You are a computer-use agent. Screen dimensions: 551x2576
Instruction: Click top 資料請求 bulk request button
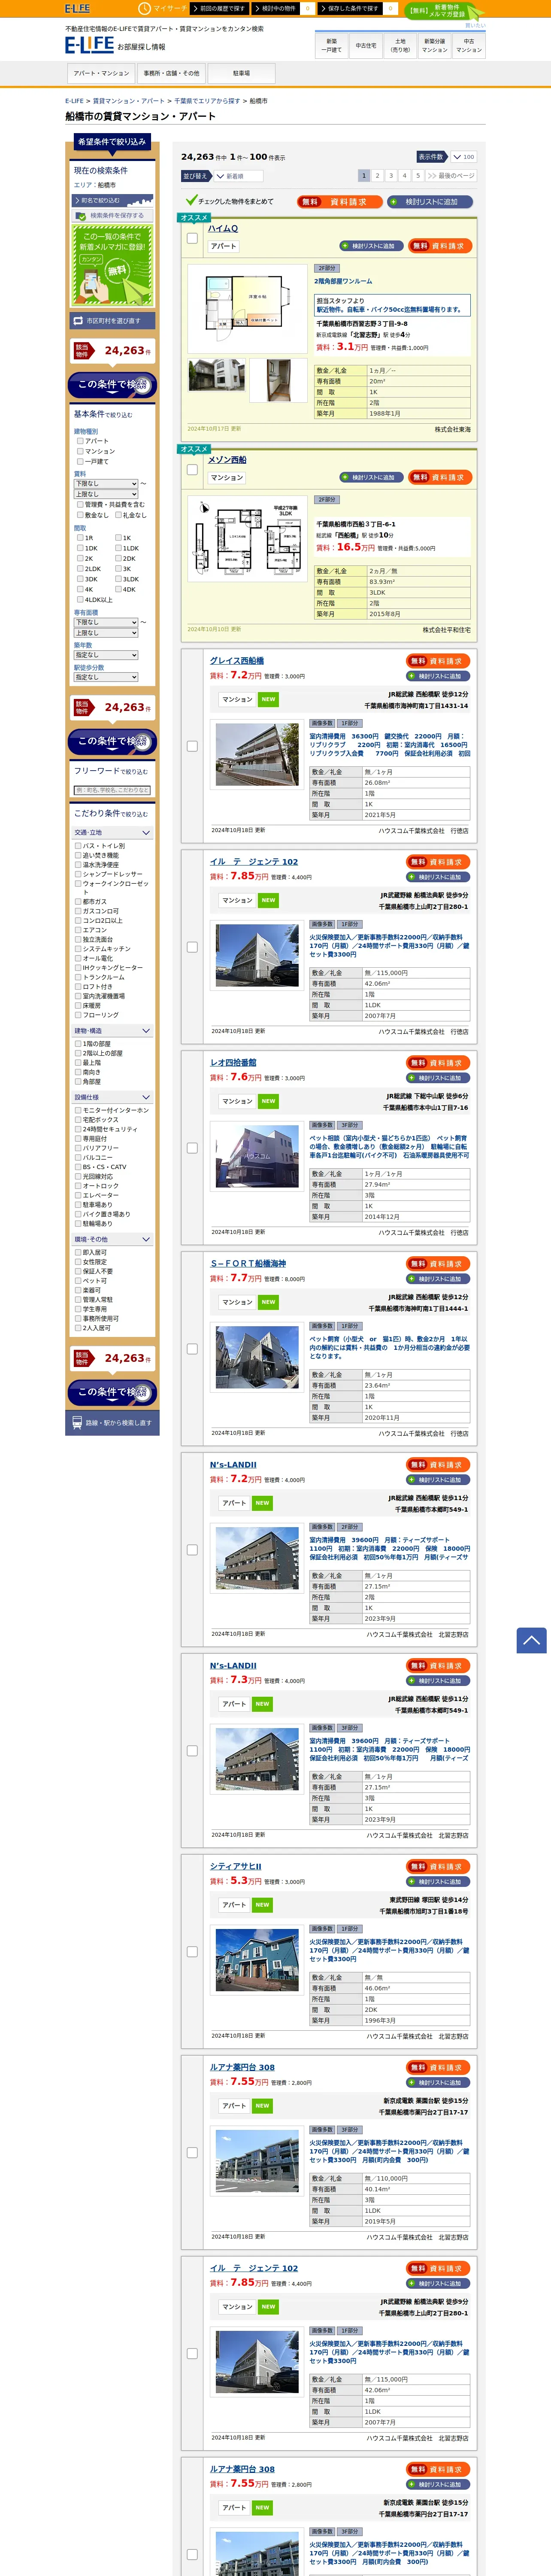point(339,201)
